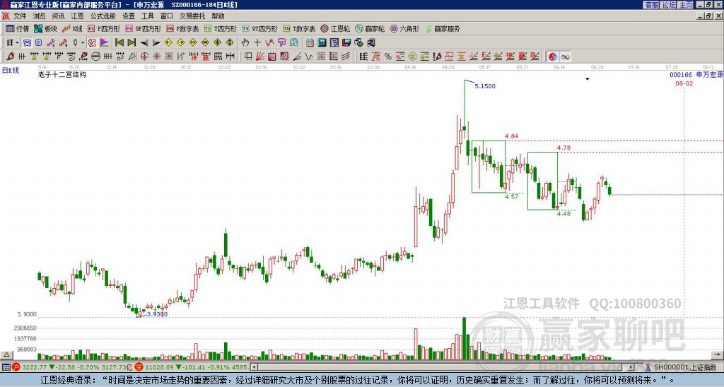Screen dimensions: 724x387
Task: Open the P四方形 tool
Action: [x=105, y=28]
